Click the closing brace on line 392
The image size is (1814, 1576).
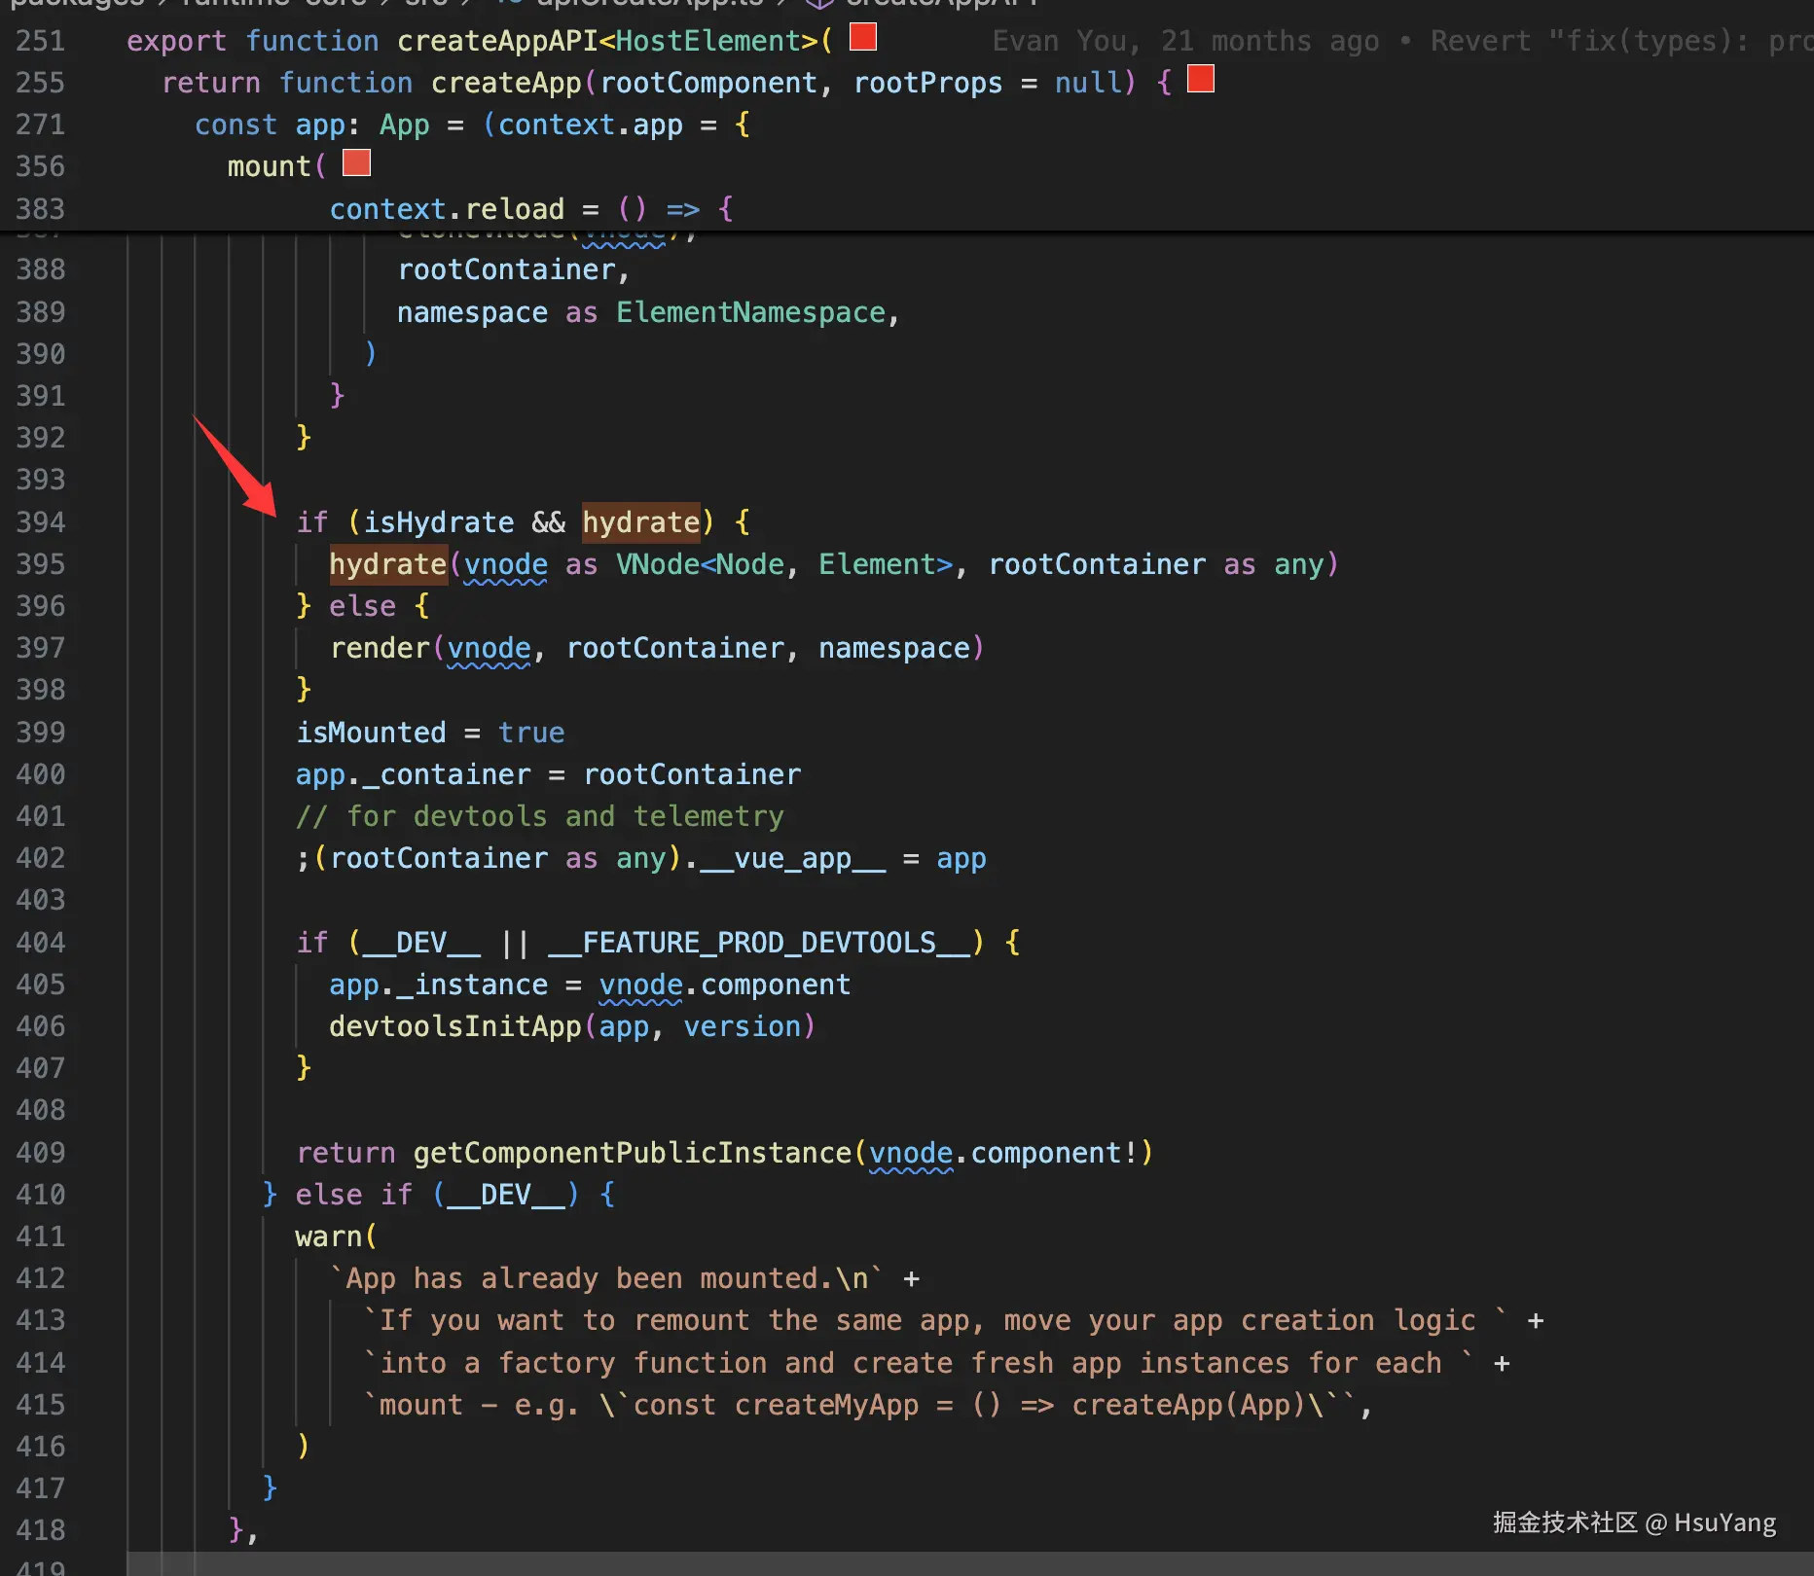click(x=304, y=438)
